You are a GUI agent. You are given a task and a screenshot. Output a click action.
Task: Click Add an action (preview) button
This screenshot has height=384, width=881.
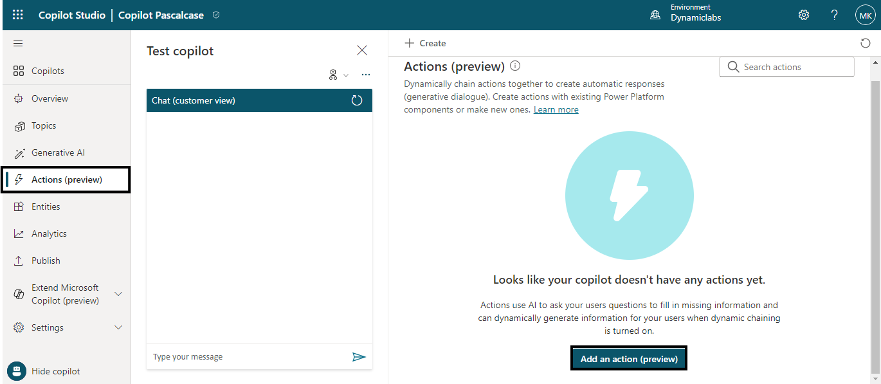pos(629,359)
